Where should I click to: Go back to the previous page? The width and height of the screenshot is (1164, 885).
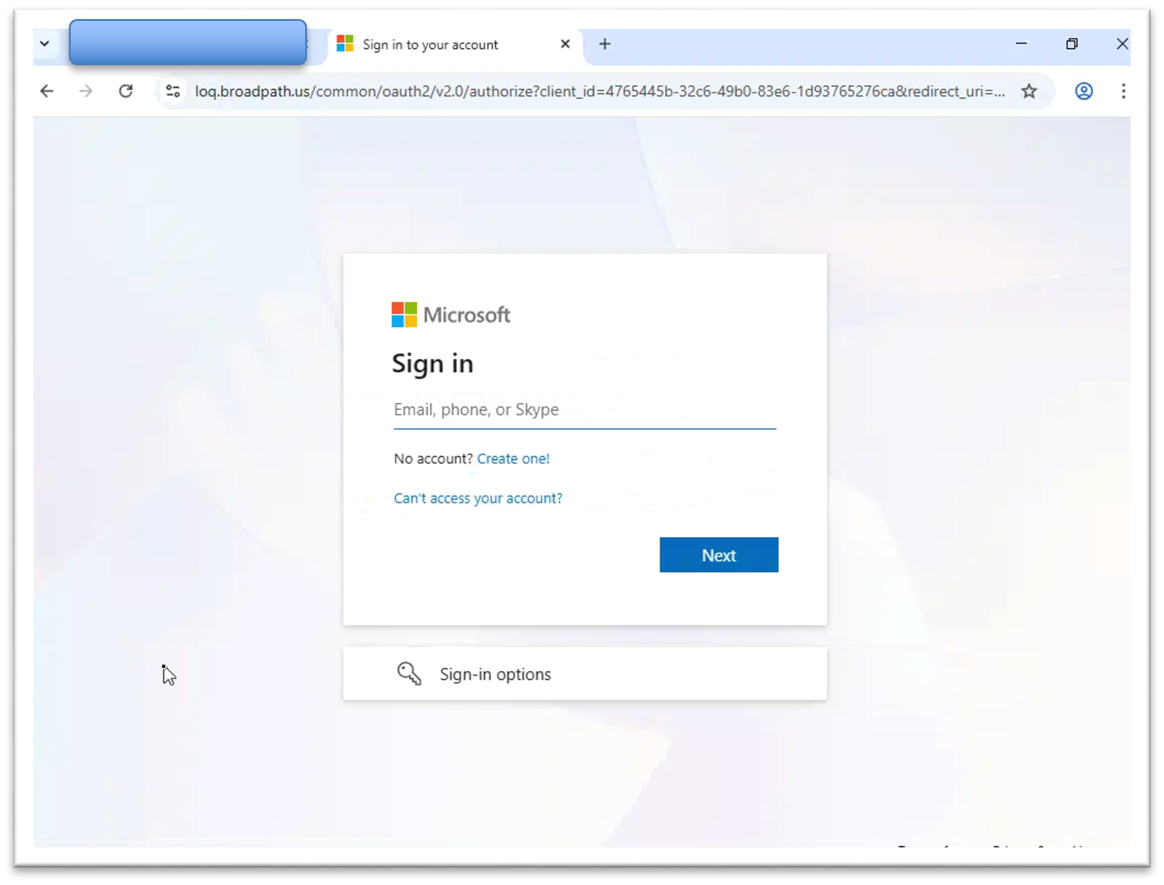47,92
